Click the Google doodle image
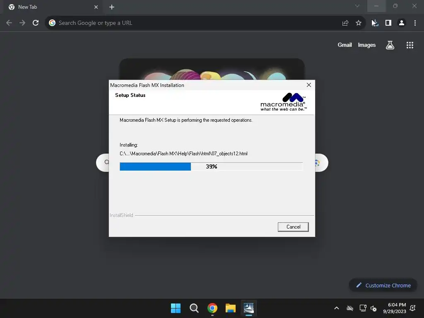Viewport: 424px width, 318px height. (212, 69)
